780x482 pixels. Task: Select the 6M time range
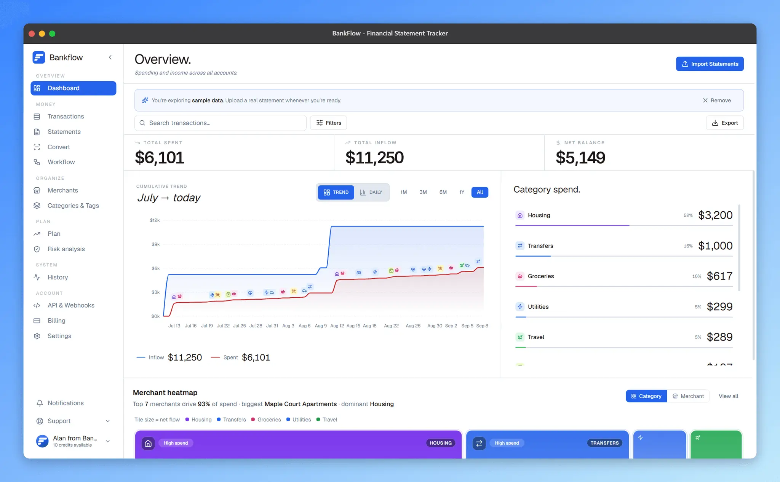[443, 192]
